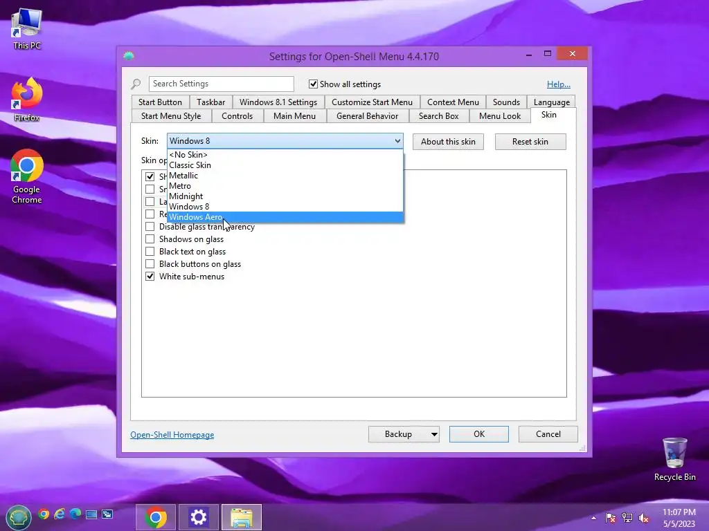The image size is (709, 531).
Task: Launch Internet Explorer quick-launch icon
Action: [60, 514]
